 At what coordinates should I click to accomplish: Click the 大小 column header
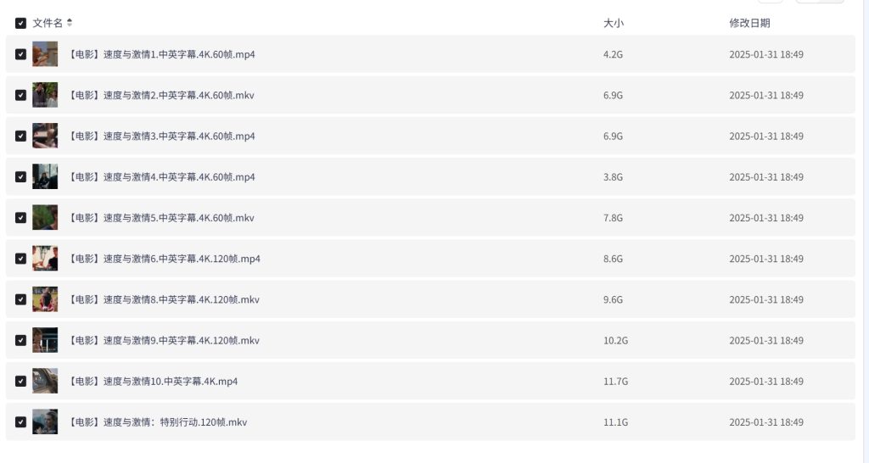tap(613, 23)
